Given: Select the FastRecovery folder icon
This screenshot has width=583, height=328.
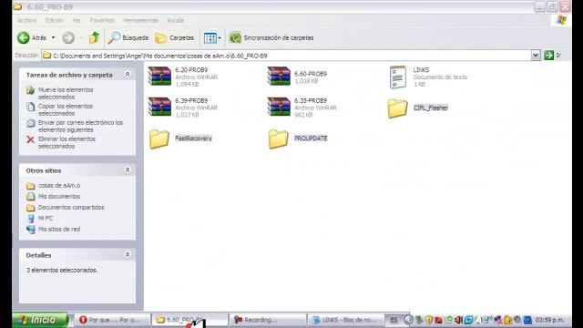Looking at the screenshot, I should [x=159, y=138].
